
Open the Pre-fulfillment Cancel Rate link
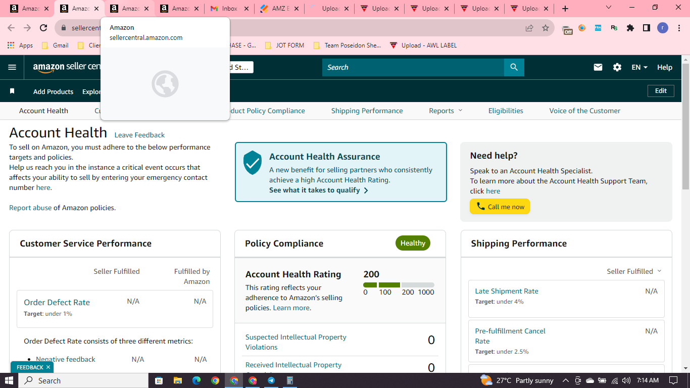(510, 336)
